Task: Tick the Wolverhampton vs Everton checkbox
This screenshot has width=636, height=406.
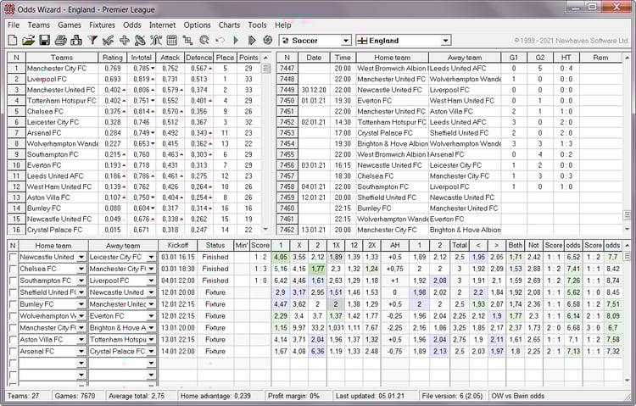Action: click(13, 316)
